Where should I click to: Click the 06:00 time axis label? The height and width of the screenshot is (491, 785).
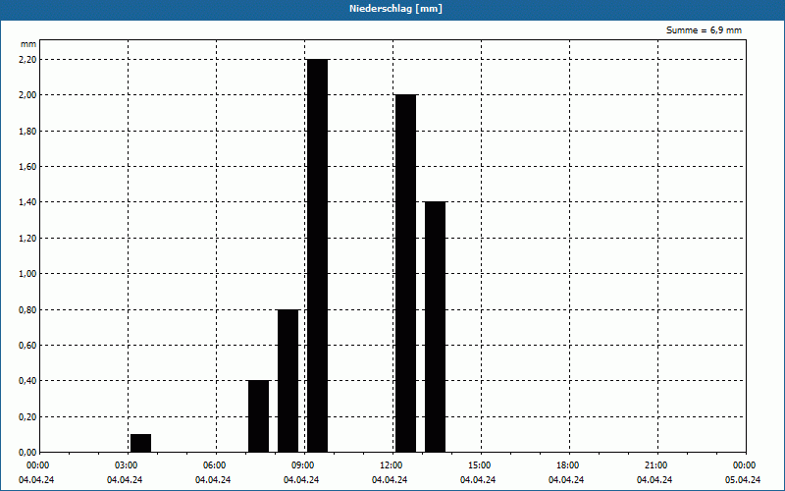click(x=214, y=465)
